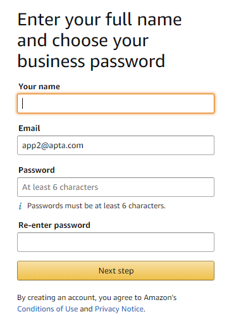Image resolution: width=229 pixels, height=326 pixels.
Task: Click the blue info icon below Password
Action: pos(20,206)
